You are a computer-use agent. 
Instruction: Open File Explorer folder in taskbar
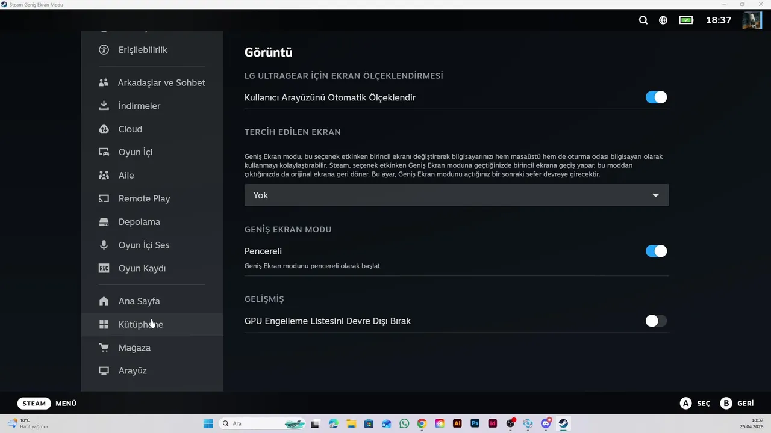coord(351,423)
